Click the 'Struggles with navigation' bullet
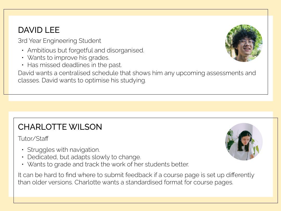Viewport: 281px width, 211px height. pyautogui.click(x=63, y=150)
